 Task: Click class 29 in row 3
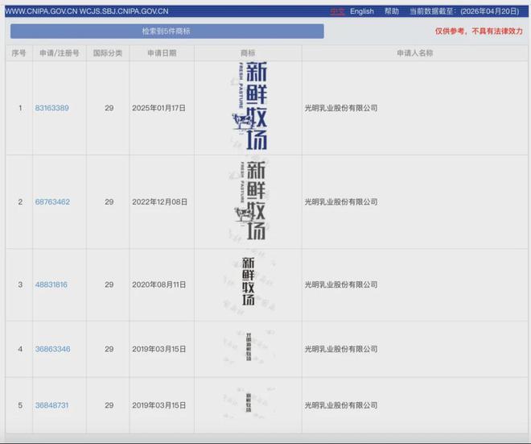click(109, 284)
